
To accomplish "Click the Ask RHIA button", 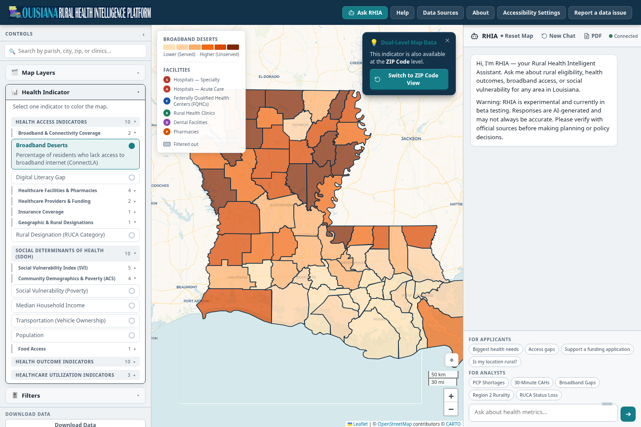I will point(365,13).
